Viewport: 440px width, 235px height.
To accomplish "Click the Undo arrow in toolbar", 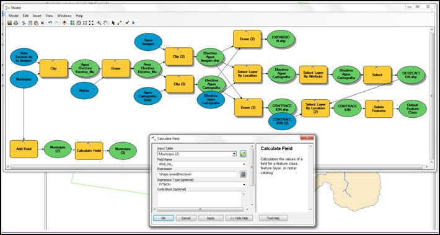I will tap(50, 23).
